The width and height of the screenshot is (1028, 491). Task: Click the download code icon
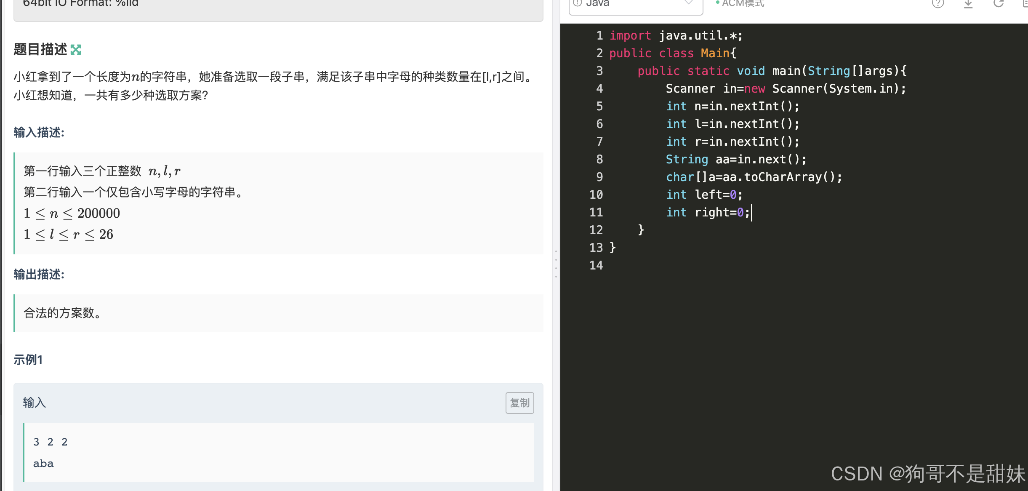[x=968, y=3]
